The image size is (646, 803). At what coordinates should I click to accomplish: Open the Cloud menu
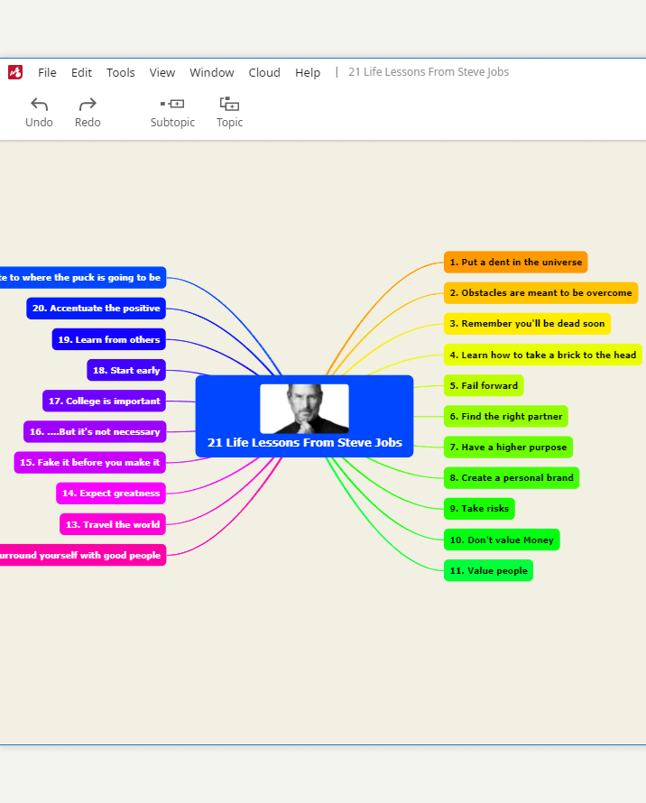coord(264,72)
